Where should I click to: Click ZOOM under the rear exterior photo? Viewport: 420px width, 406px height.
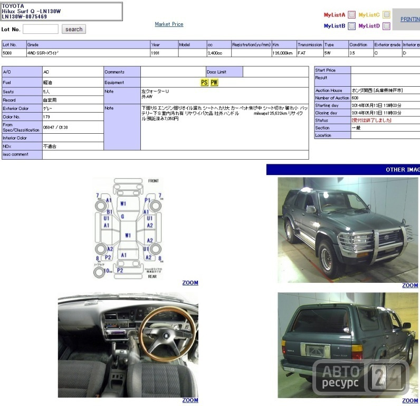click(x=410, y=401)
